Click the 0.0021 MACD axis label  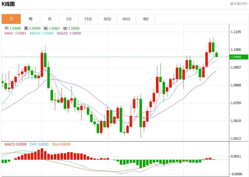click(x=236, y=156)
